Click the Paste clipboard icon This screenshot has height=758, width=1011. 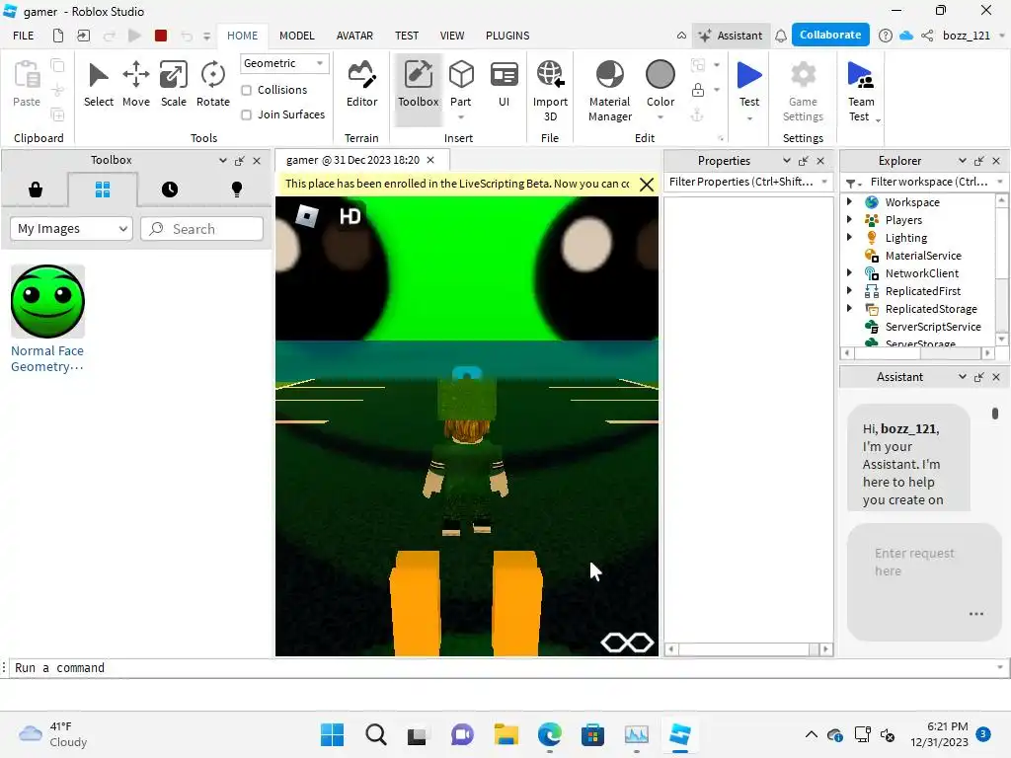coord(27,83)
